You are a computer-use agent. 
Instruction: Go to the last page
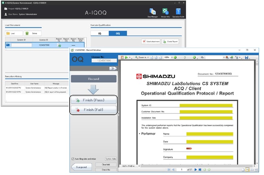point(200,170)
